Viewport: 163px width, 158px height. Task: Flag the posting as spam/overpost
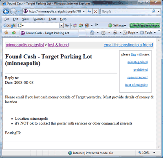[137, 77]
